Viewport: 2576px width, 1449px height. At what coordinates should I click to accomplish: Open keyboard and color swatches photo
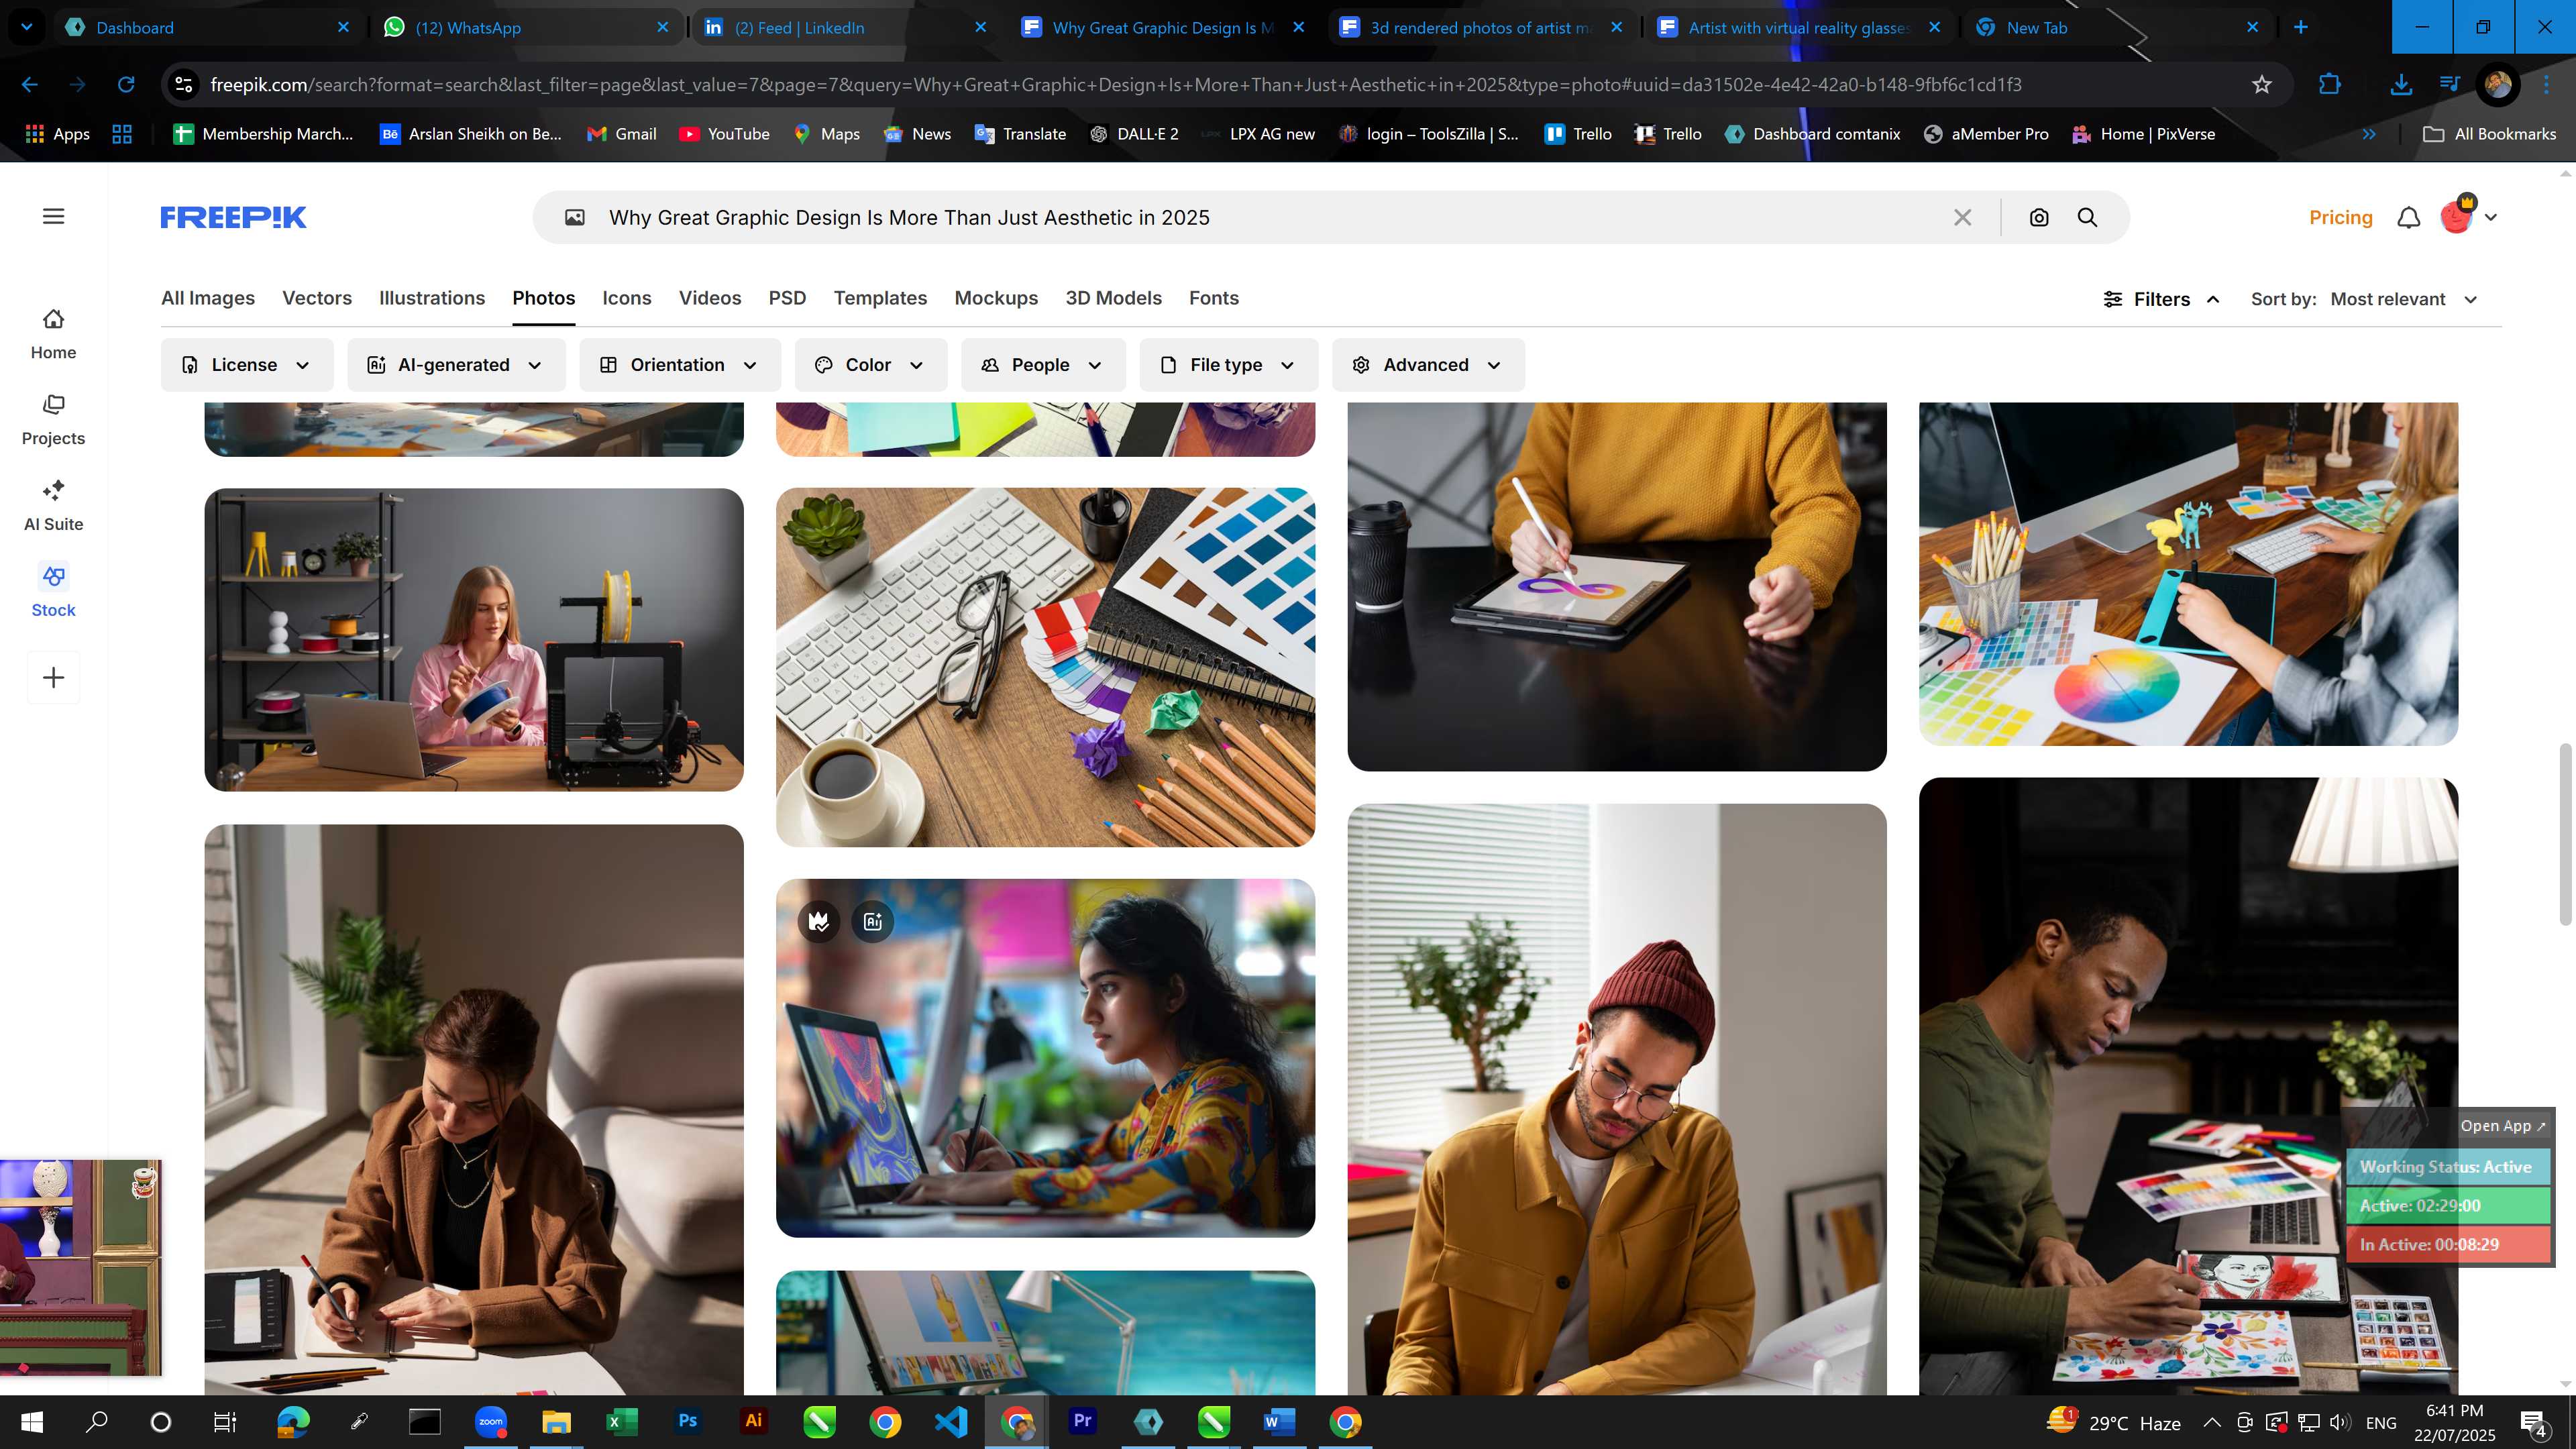[1045, 667]
